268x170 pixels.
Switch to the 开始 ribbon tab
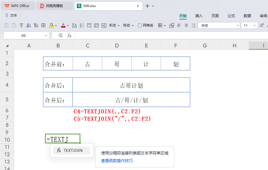pos(183,16)
